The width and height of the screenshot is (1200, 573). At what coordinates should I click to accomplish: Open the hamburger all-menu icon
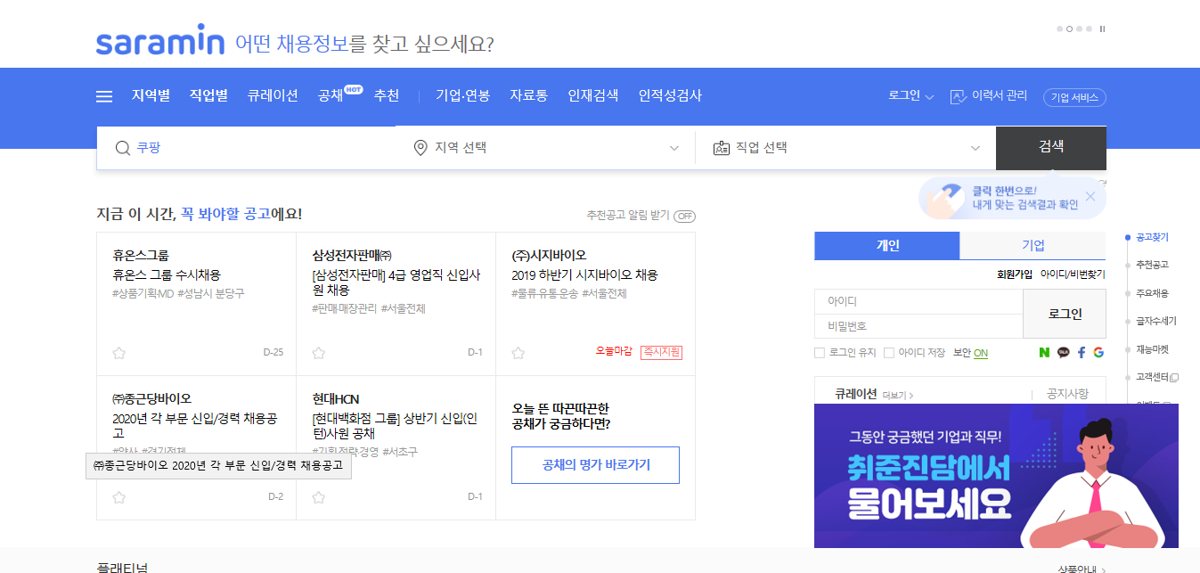[x=104, y=96]
